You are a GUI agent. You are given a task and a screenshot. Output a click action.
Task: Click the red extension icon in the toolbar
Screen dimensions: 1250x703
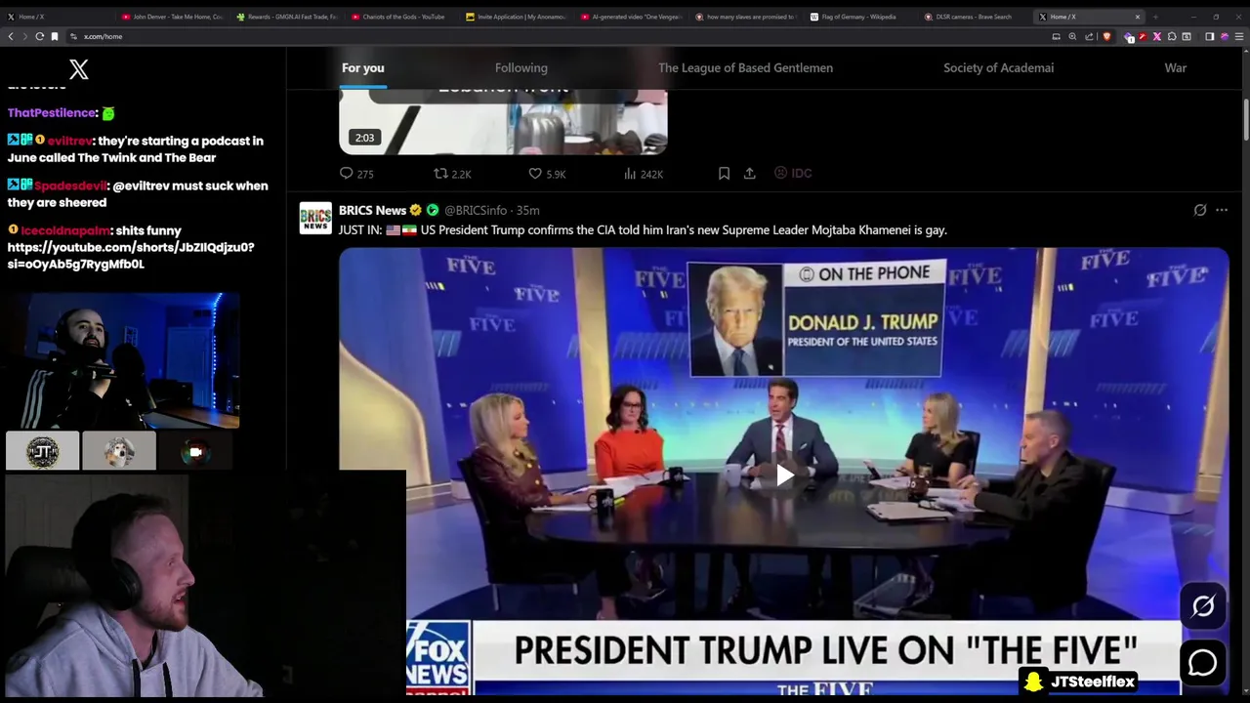[x=1143, y=36]
